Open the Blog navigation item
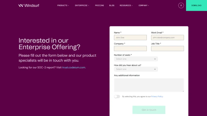Viewport: 207px width, 116px height. [x=112, y=5]
